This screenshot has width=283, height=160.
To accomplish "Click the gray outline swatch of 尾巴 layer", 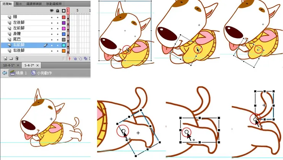I will point(64,40).
